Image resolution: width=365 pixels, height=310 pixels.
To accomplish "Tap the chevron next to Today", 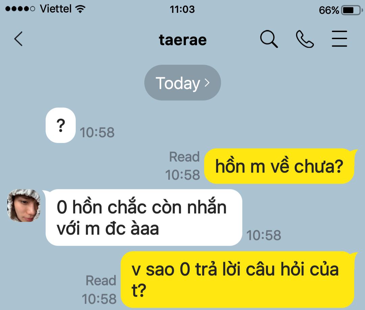I will tap(207, 83).
